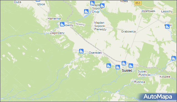177x102 pixels.
Task: Select the Hamernia place label
Action: pyautogui.click(x=54, y=18)
